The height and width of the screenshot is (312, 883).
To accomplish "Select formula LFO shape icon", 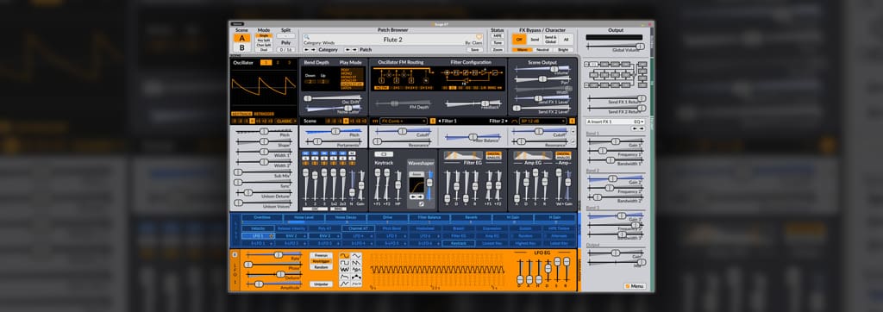I will 356,284.
